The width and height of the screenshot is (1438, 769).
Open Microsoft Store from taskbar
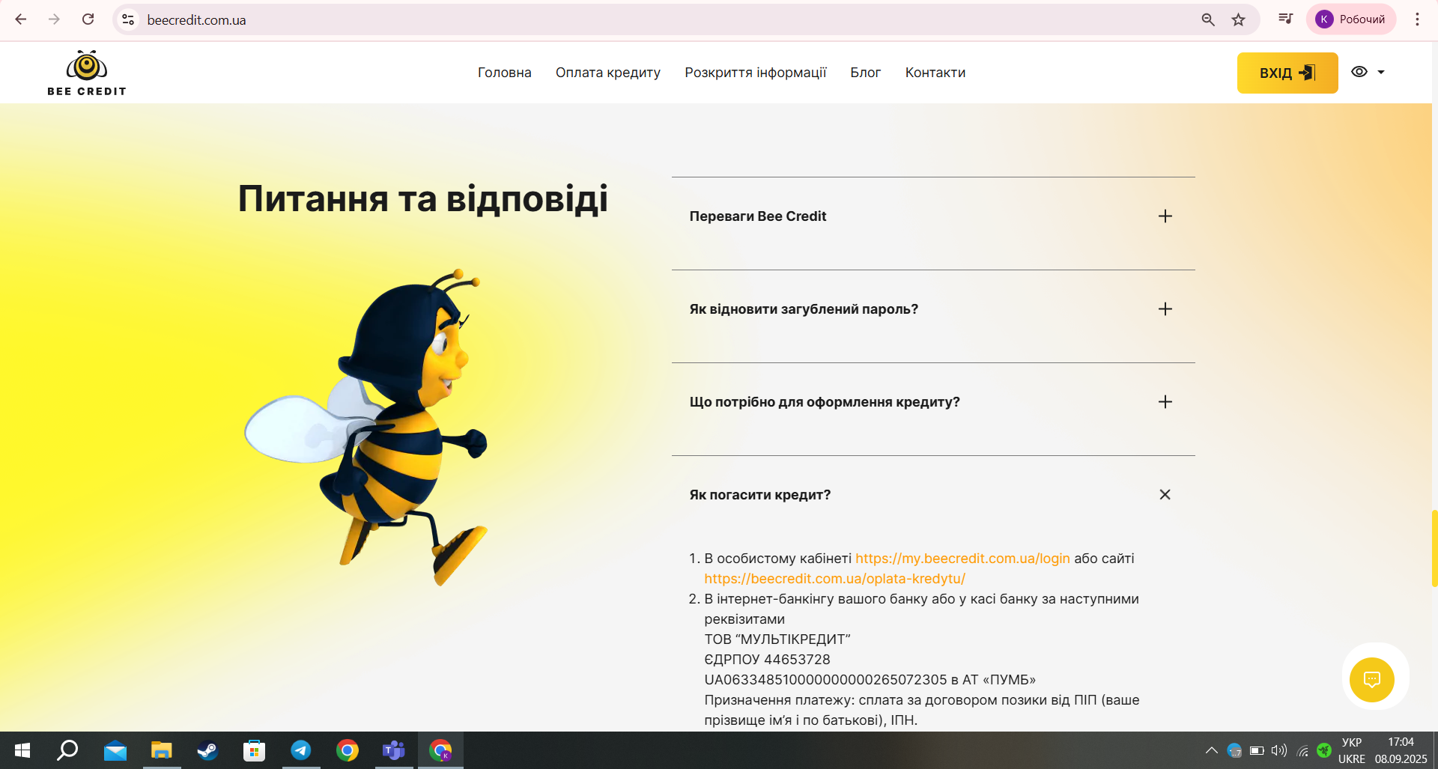click(x=254, y=750)
